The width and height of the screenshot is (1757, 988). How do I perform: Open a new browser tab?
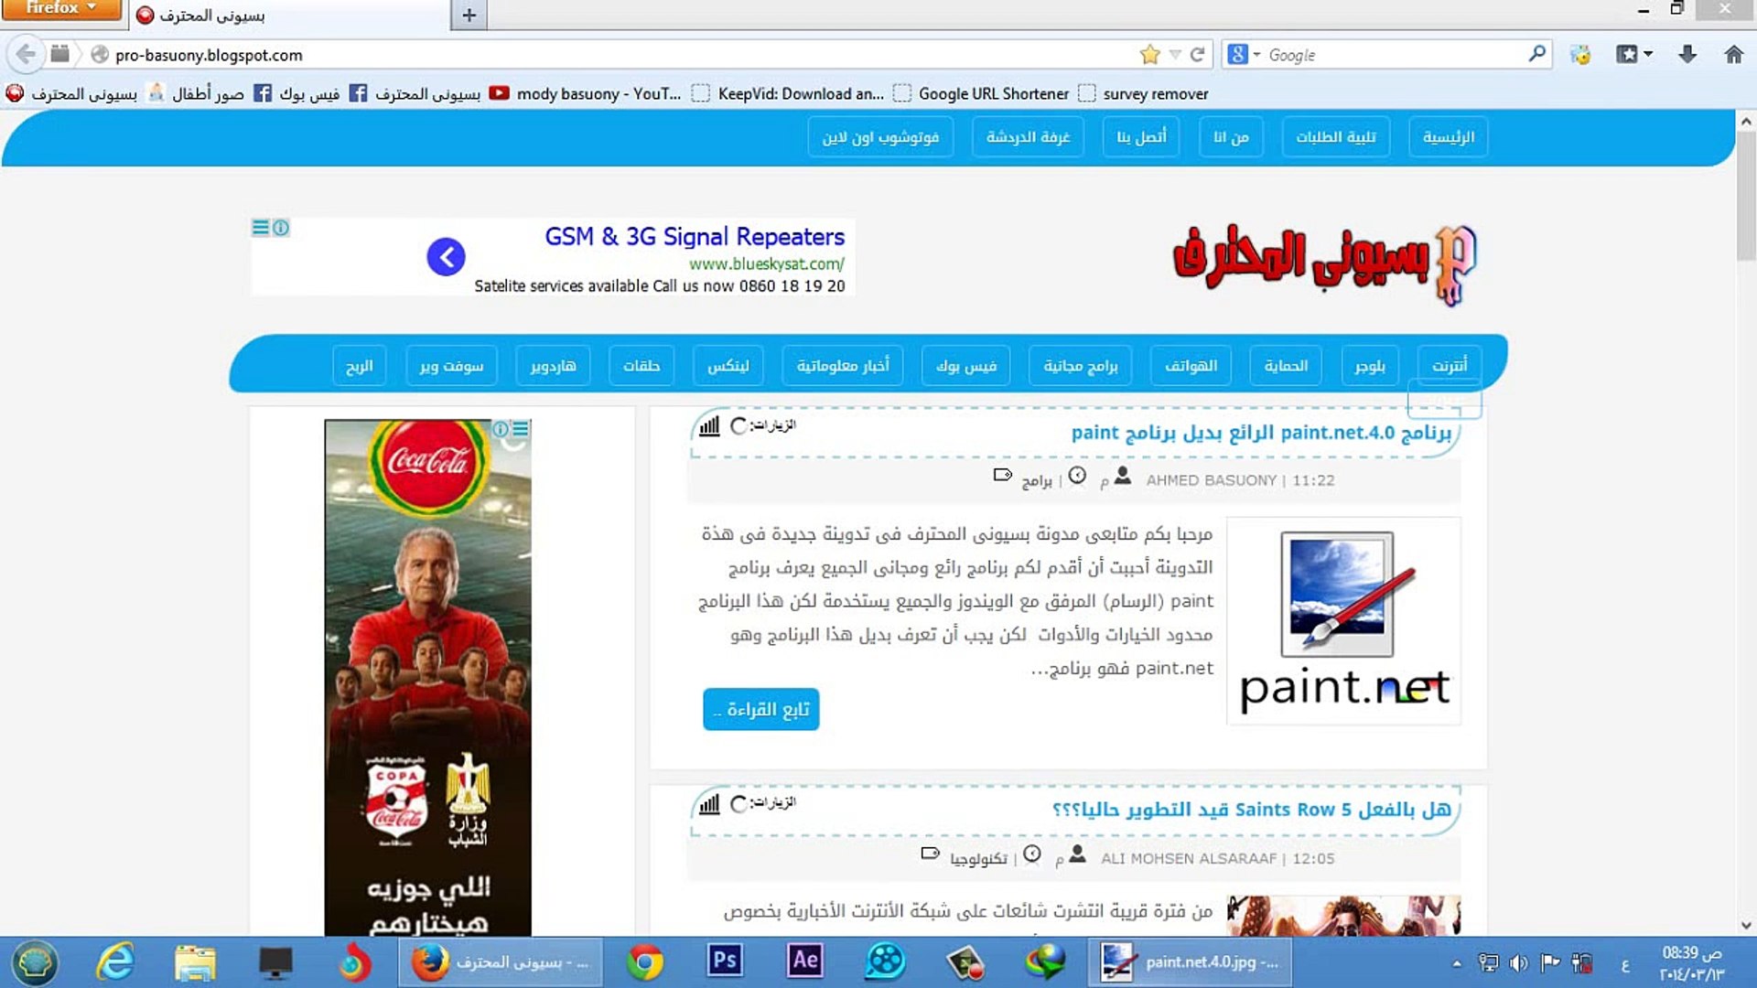[x=469, y=15]
